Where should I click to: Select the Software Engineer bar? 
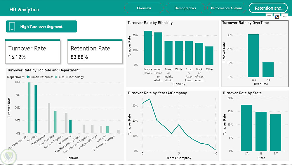[x=66, y=123]
